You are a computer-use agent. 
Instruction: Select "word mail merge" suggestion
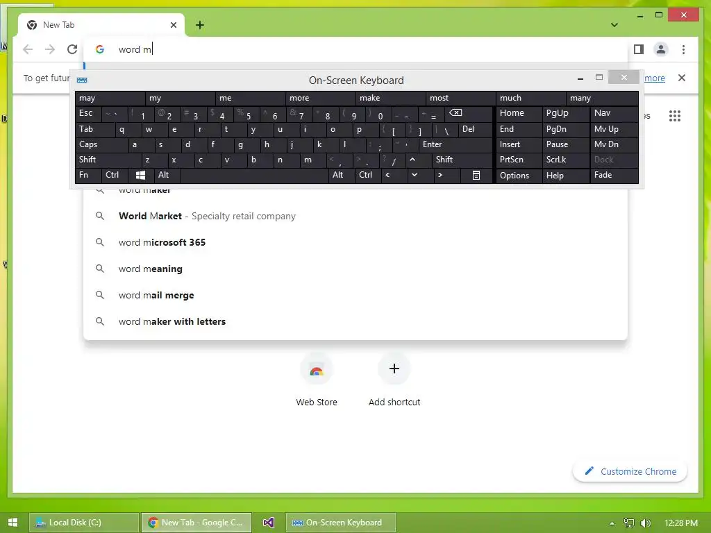tap(355, 295)
